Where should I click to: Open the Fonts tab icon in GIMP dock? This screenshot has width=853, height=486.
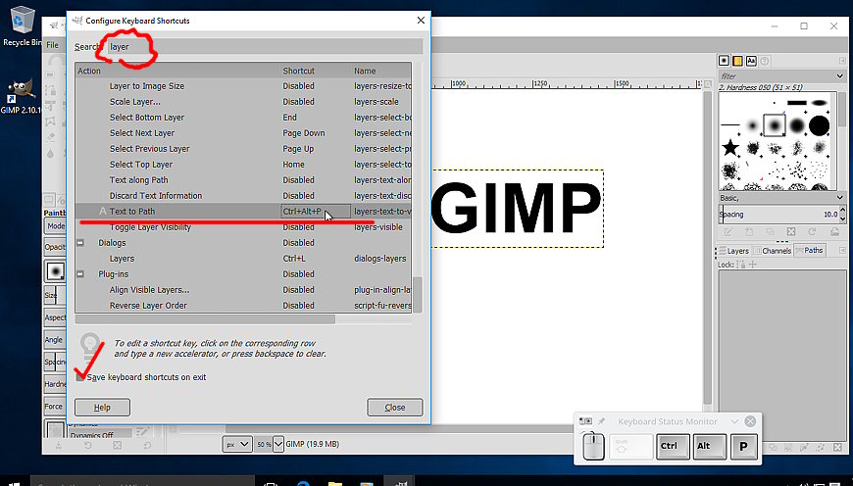click(751, 61)
